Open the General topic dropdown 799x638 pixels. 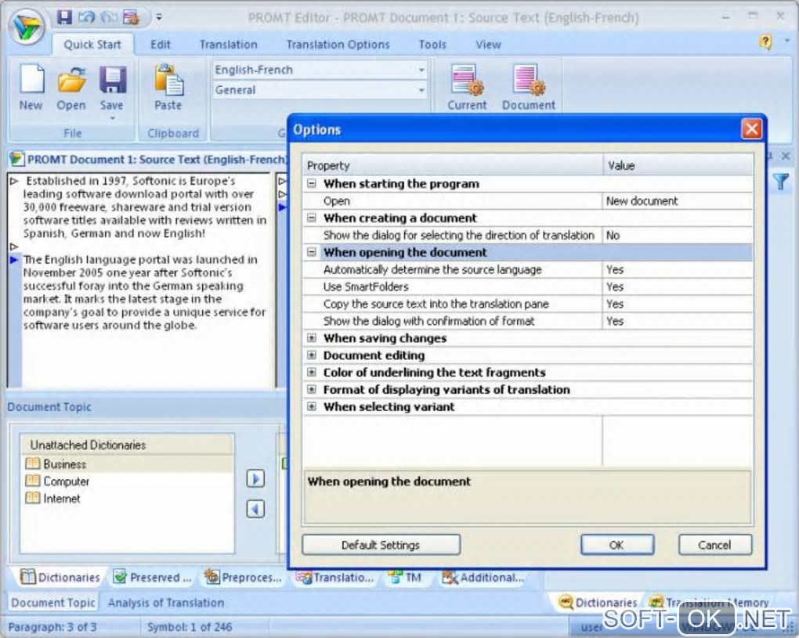(421, 90)
